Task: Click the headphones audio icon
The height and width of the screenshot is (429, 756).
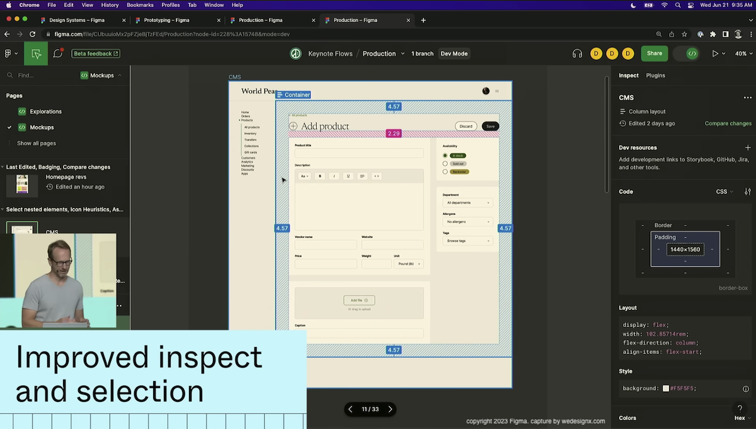Action: (x=577, y=54)
